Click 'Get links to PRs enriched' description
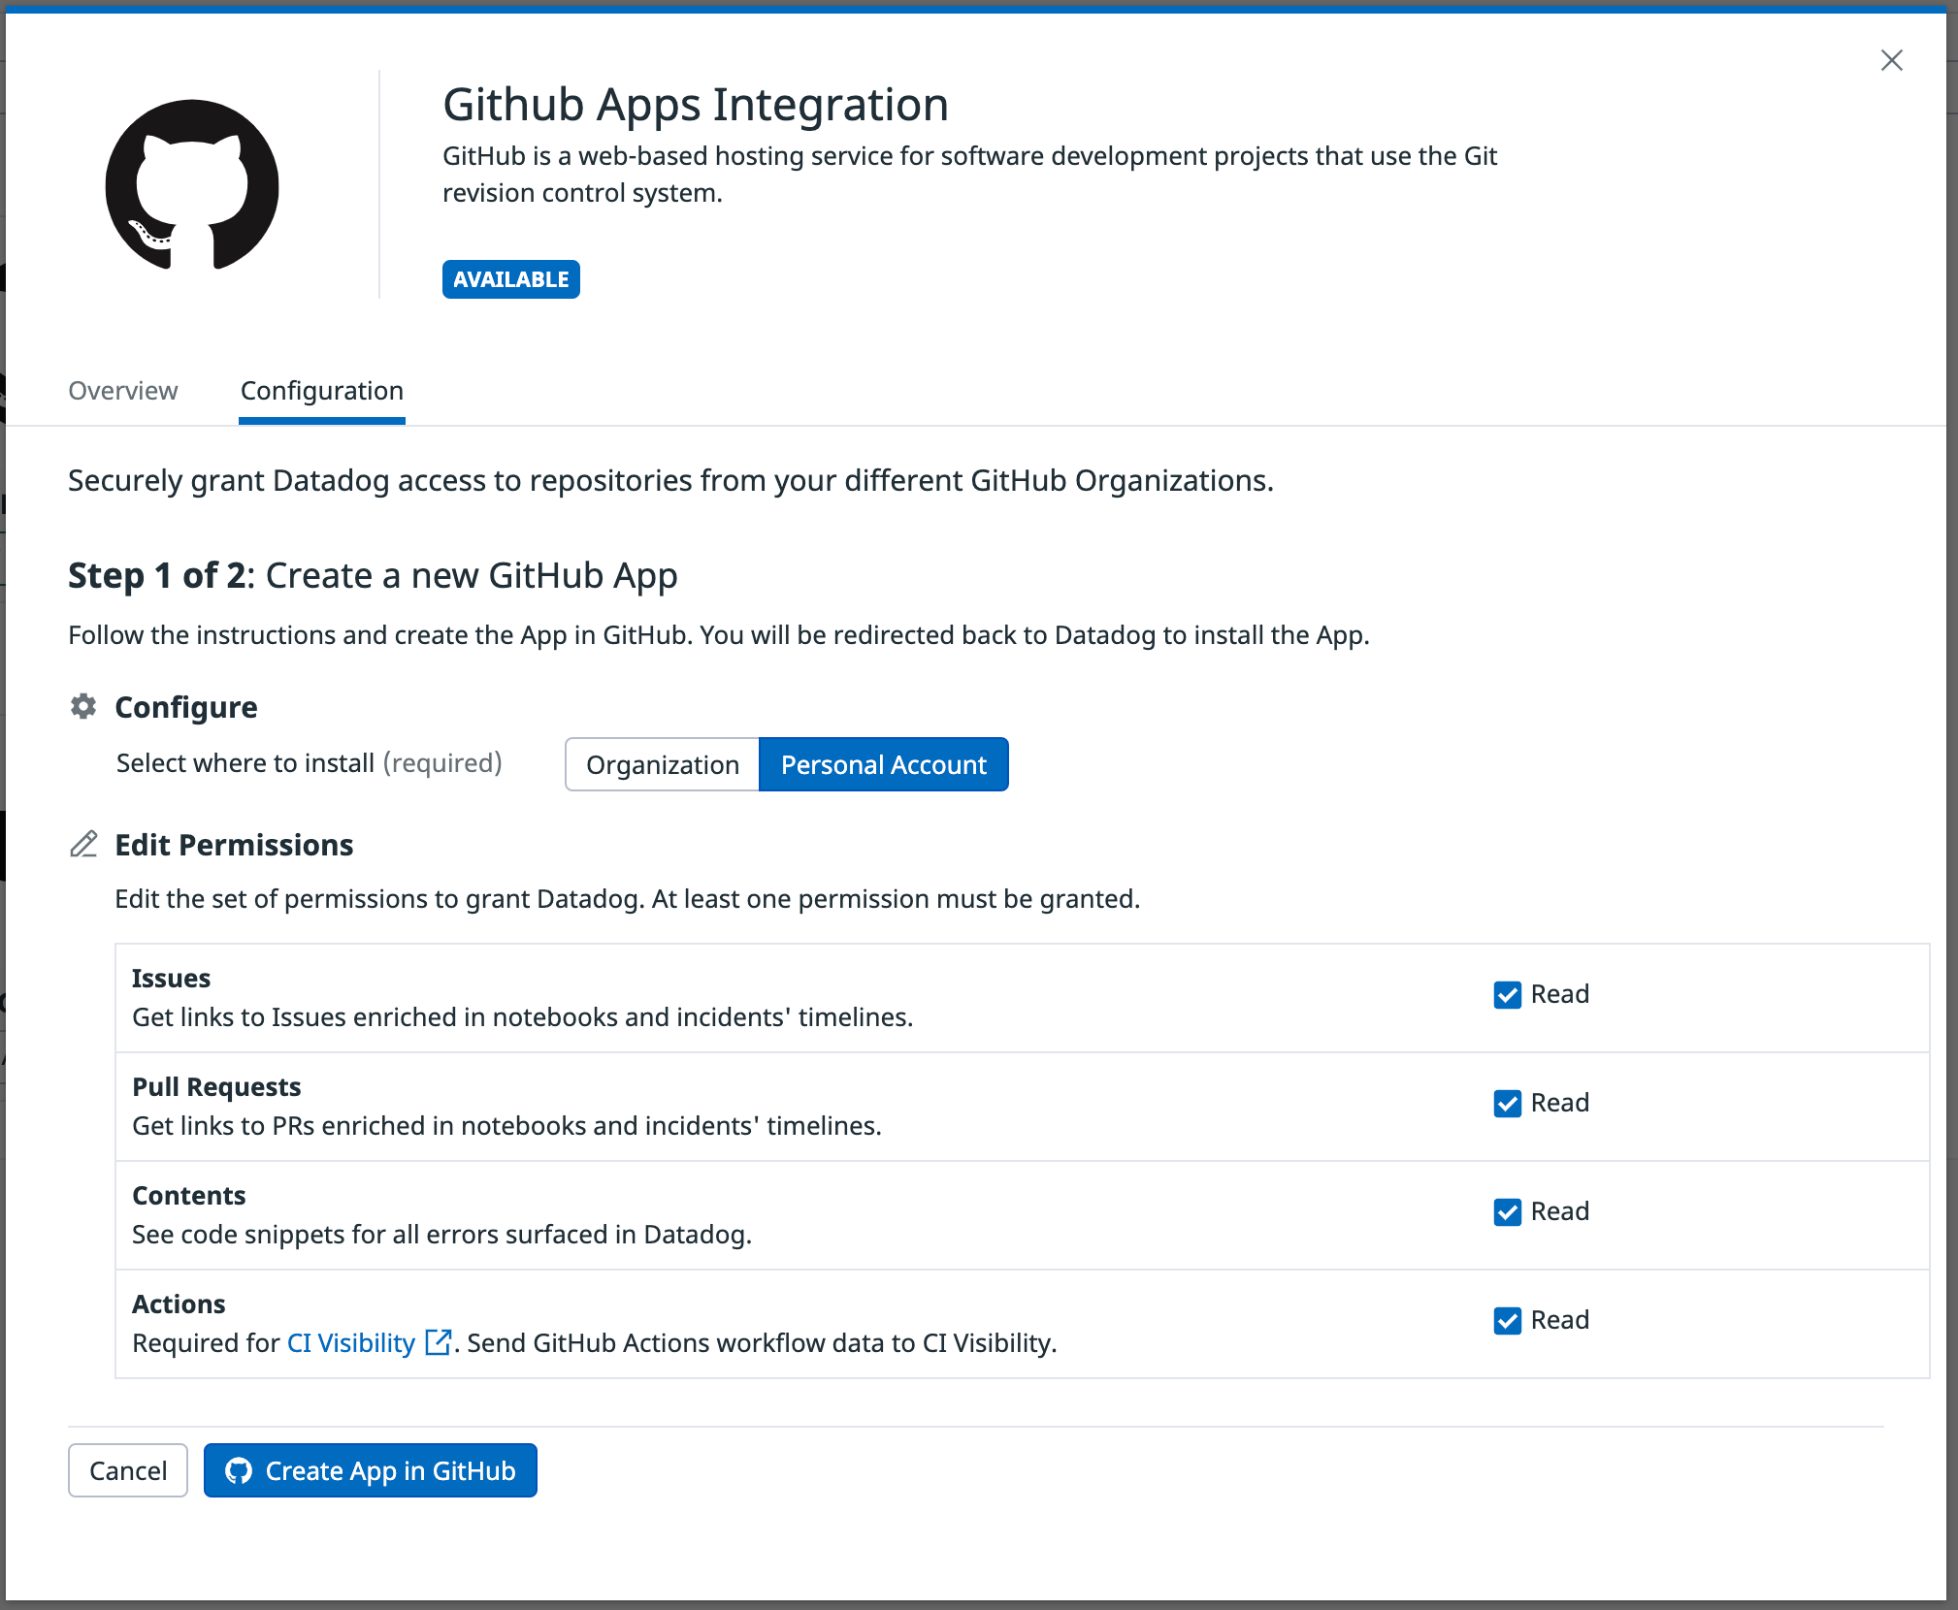This screenshot has height=1610, width=1958. pyautogui.click(x=507, y=1125)
